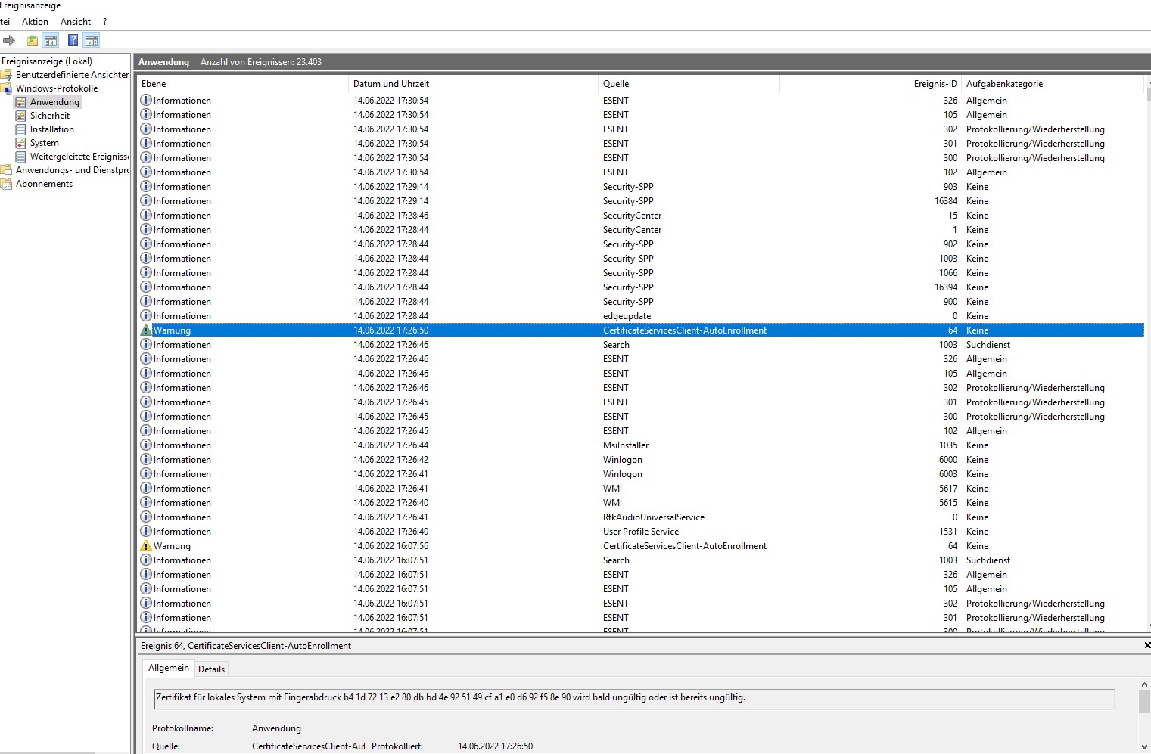Click the warning icon of the selected 17:26:50 row
The width and height of the screenshot is (1151, 754).
pyautogui.click(x=147, y=330)
